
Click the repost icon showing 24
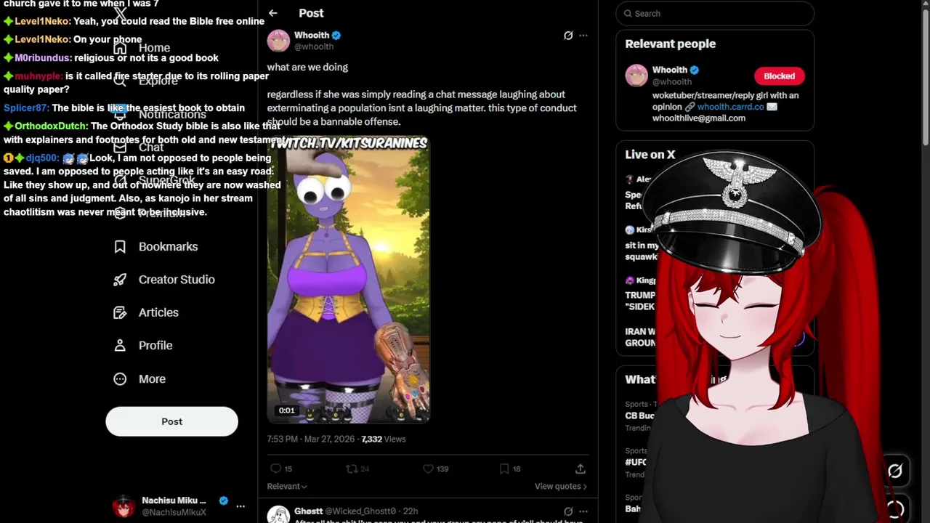tap(358, 469)
